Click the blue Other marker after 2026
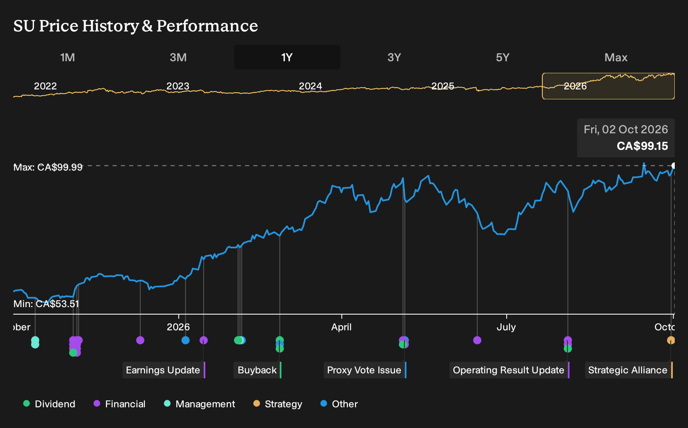 click(185, 340)
